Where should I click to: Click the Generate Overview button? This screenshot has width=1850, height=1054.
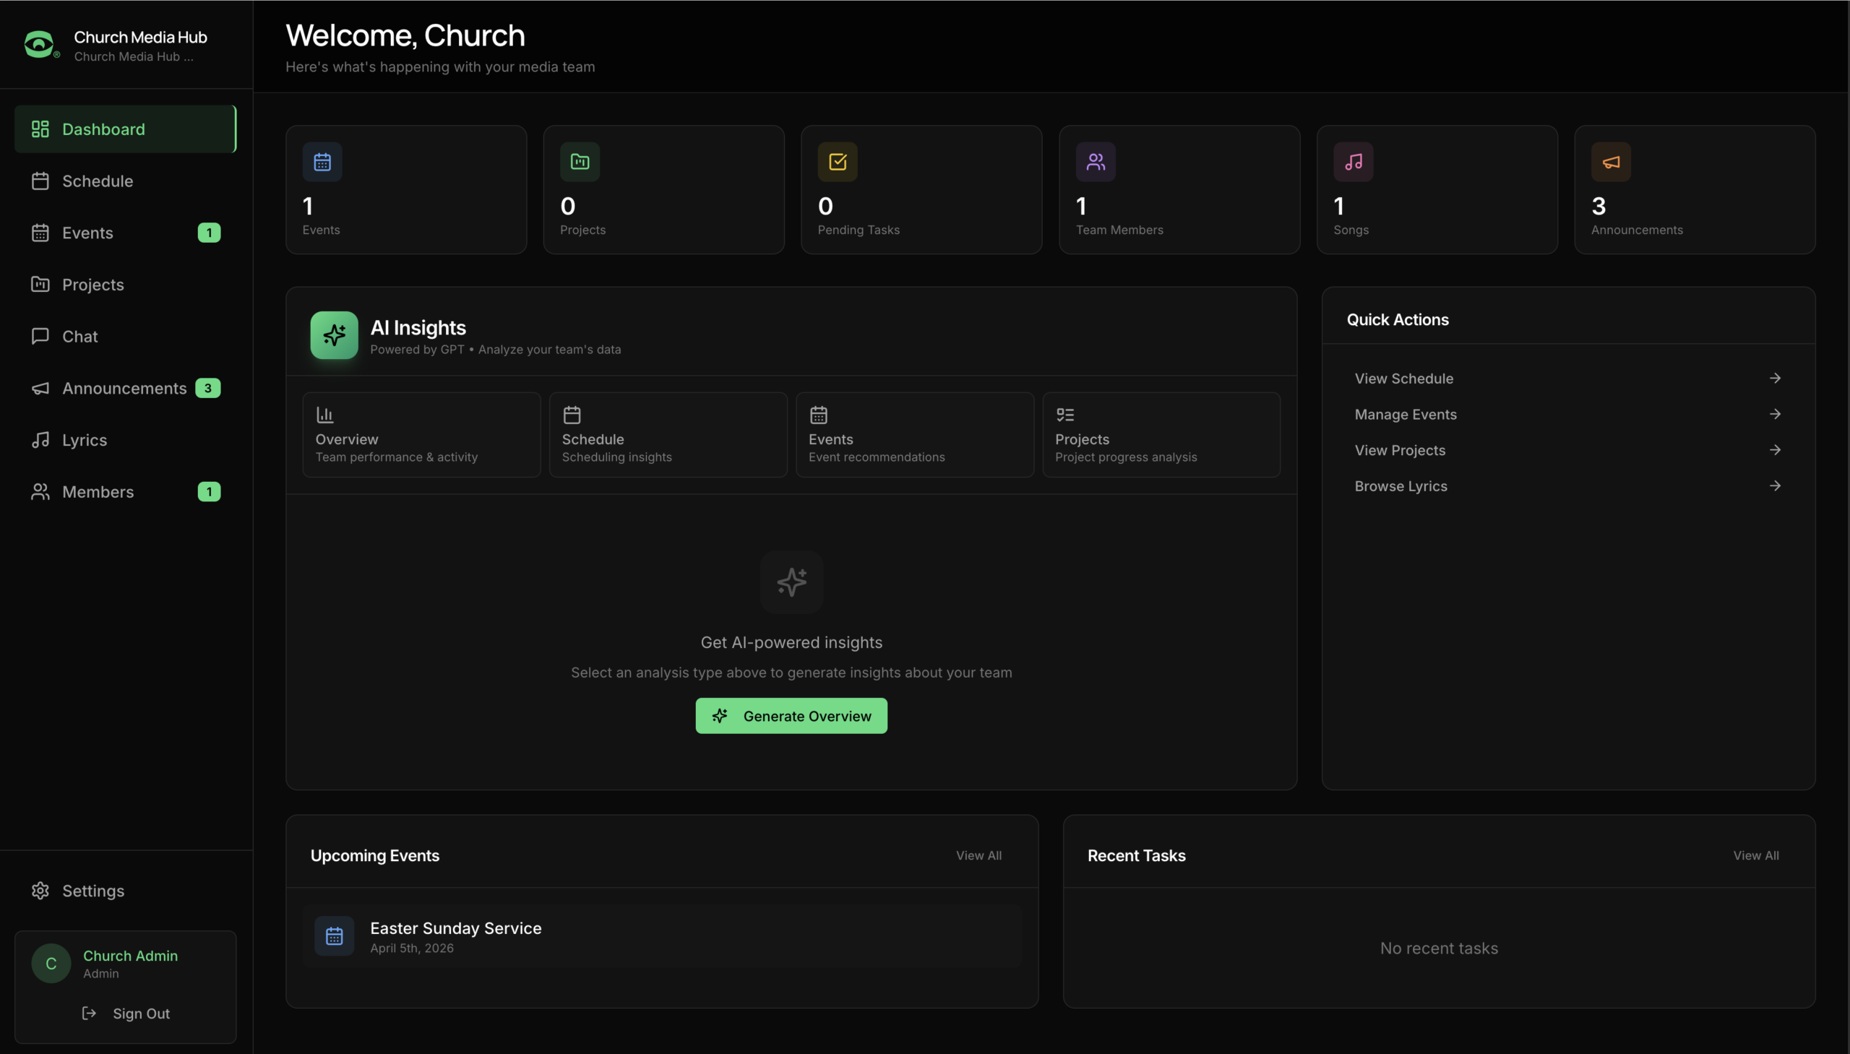pos(791,716)
